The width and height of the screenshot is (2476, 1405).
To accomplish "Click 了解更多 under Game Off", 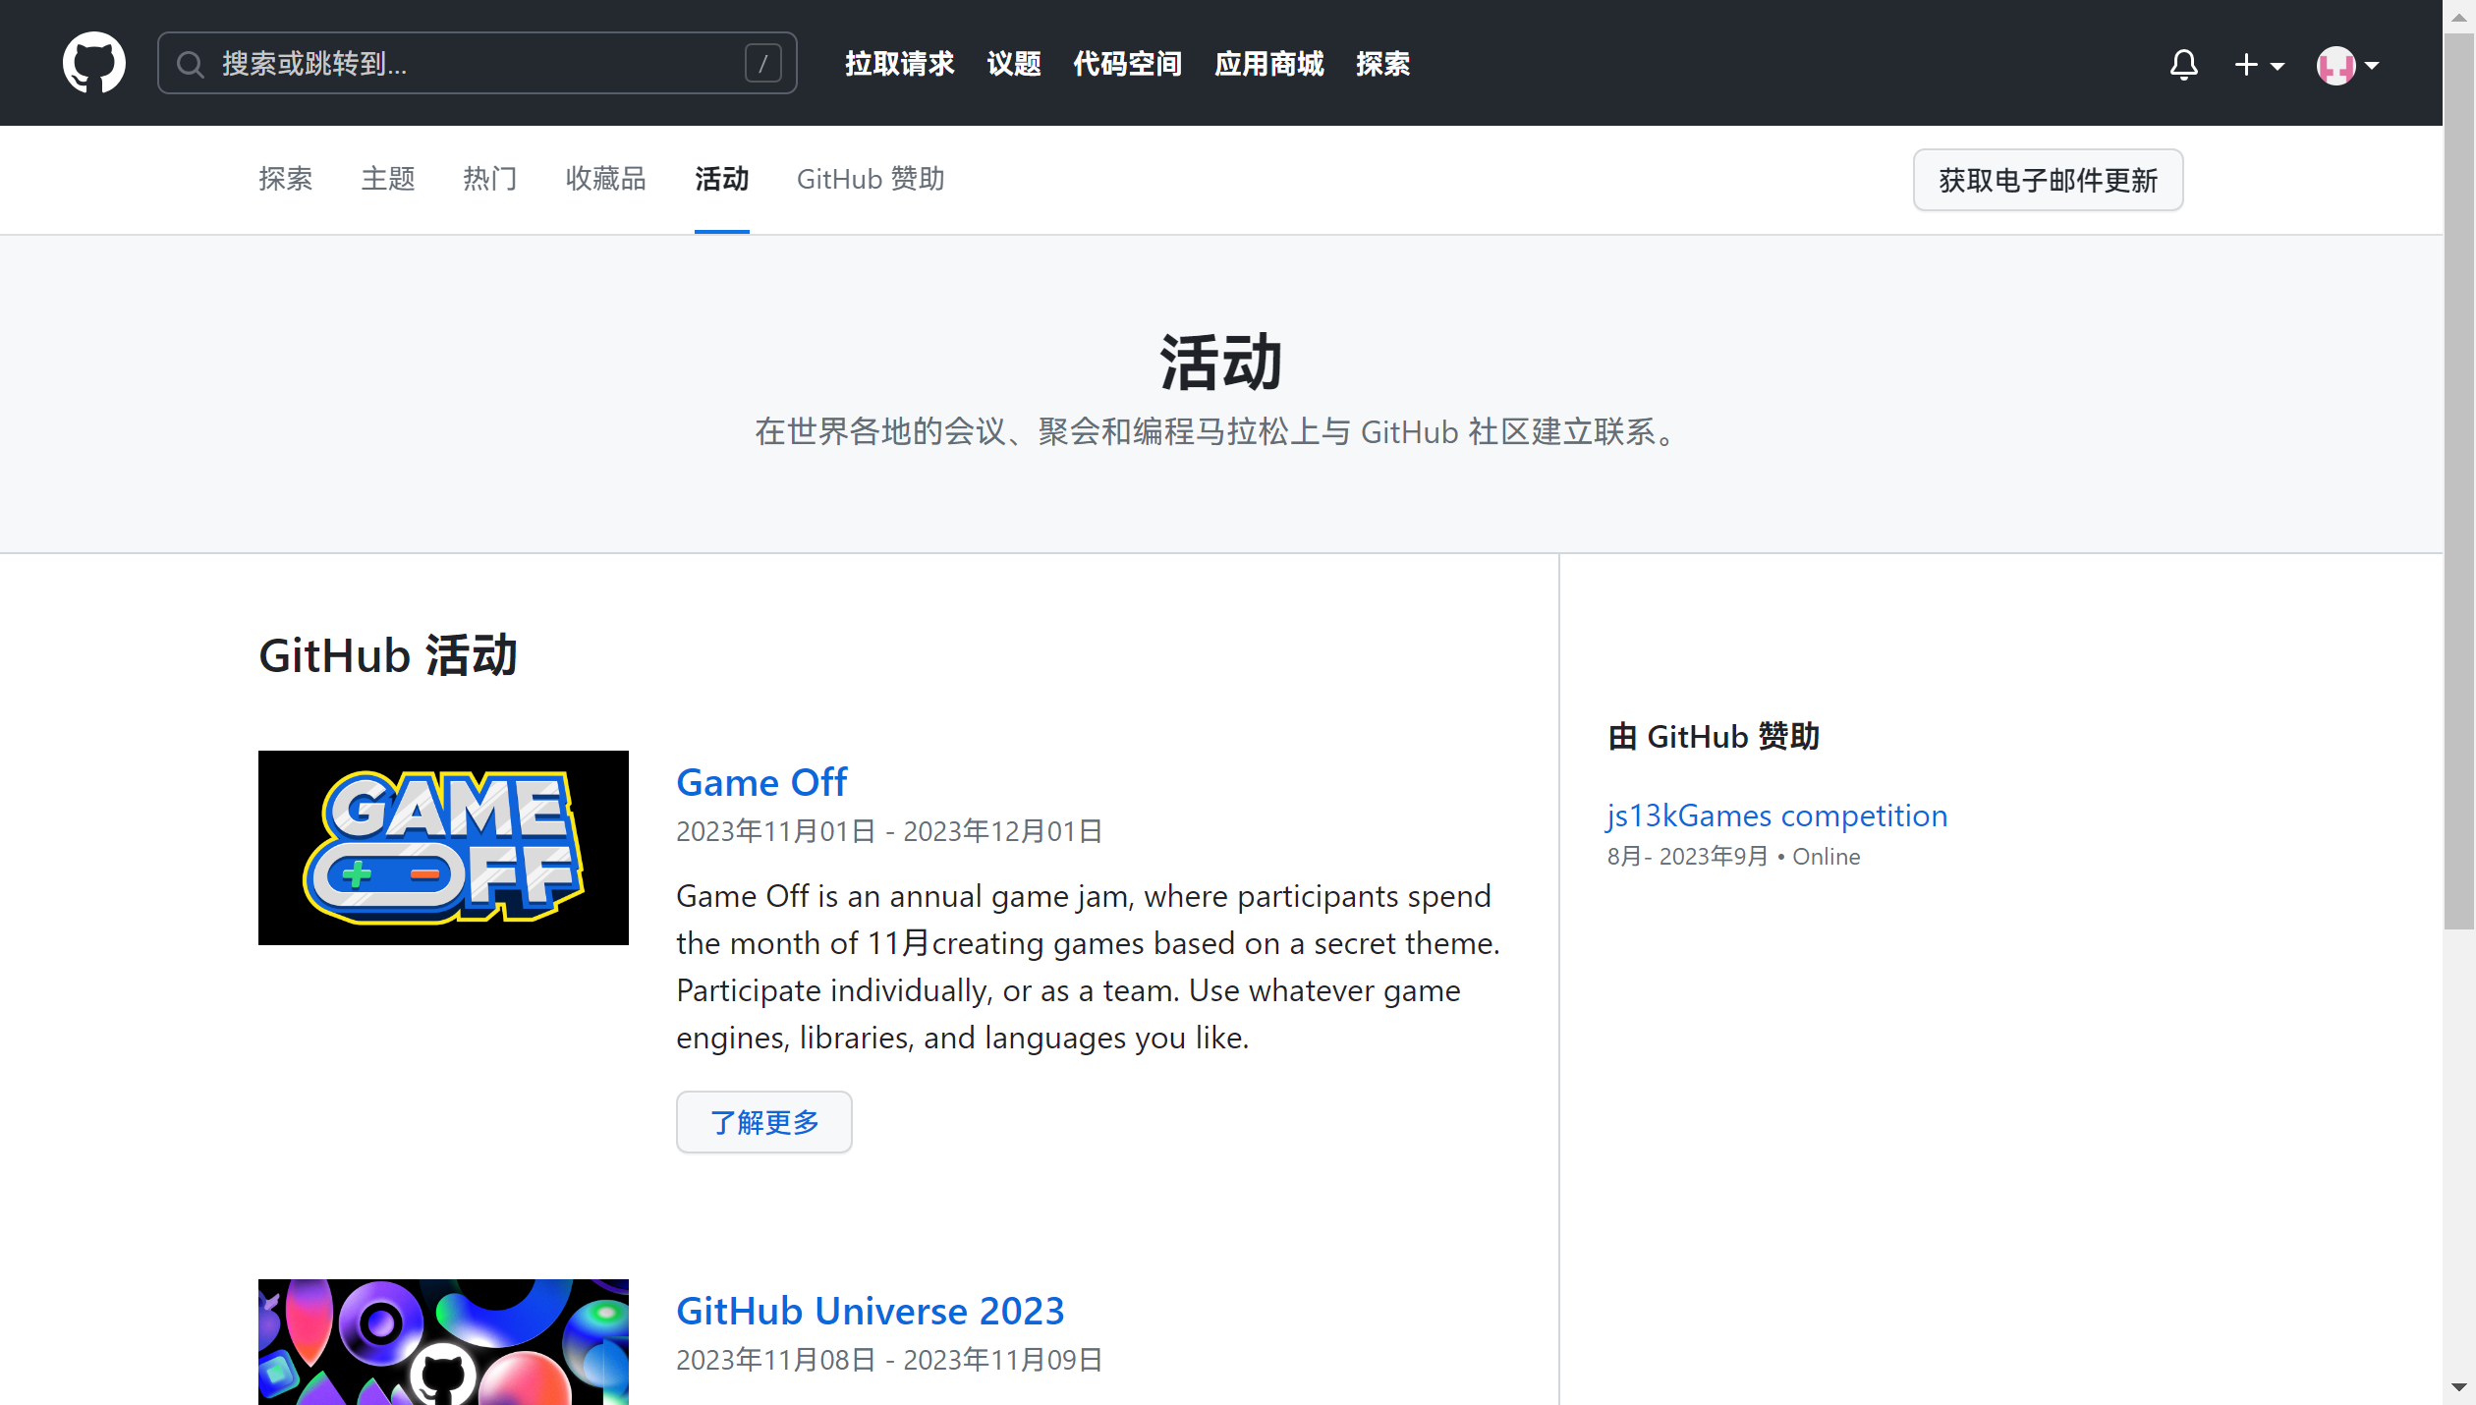I will coord(763,1122).
